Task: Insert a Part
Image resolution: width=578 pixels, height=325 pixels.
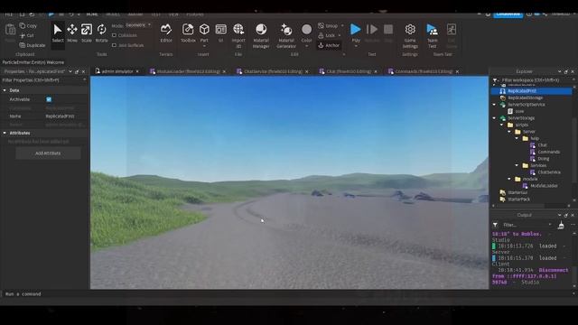Action: [204, 32]
